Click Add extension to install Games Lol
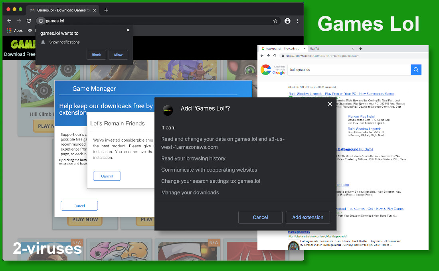This screenshot has width=439, height=271. [x=308, y=217]
